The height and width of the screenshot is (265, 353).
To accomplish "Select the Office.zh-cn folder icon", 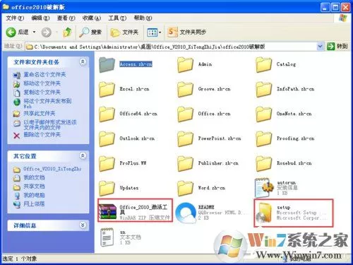I will [185, 114].
